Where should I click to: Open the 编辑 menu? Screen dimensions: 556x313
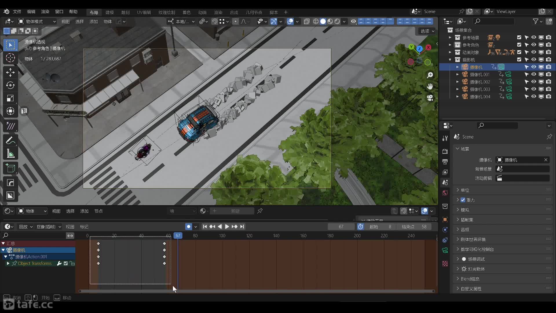(31, 12)
